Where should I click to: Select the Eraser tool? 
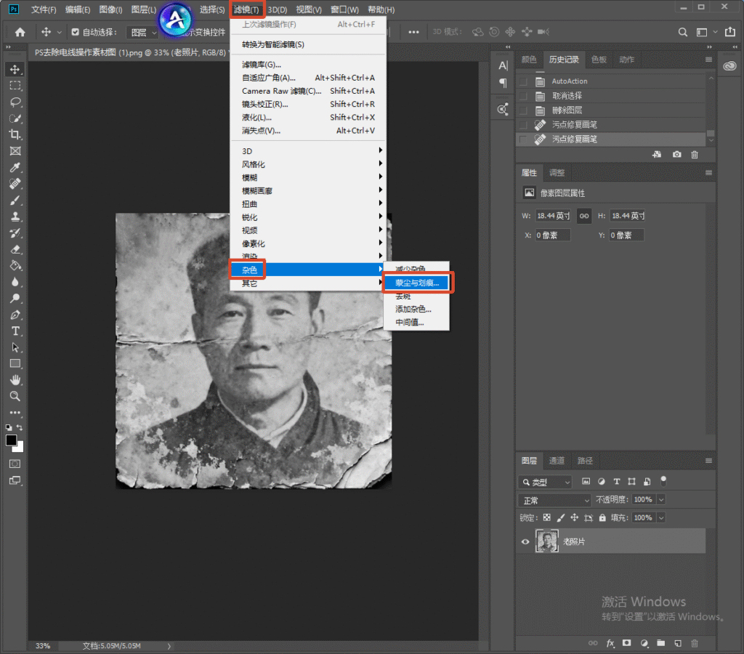[x=15, y=250]
